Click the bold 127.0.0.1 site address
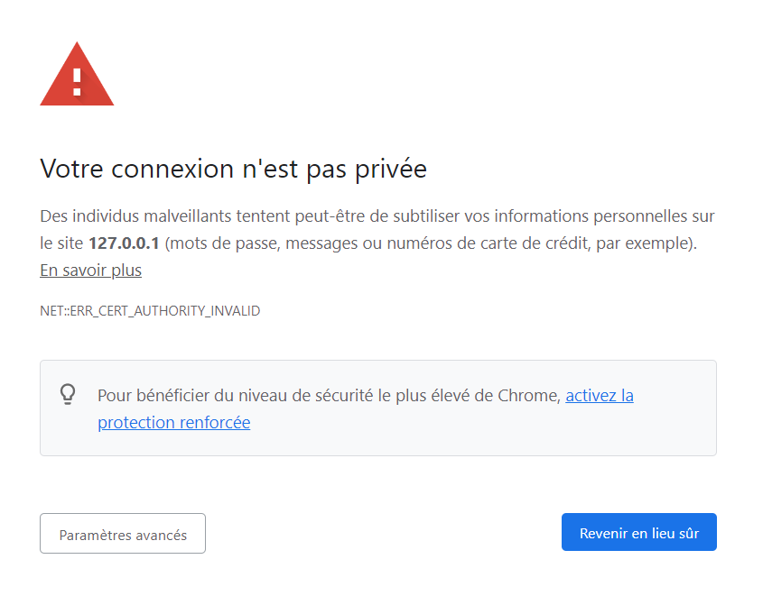Screen dimensions: 763x596 124,243
